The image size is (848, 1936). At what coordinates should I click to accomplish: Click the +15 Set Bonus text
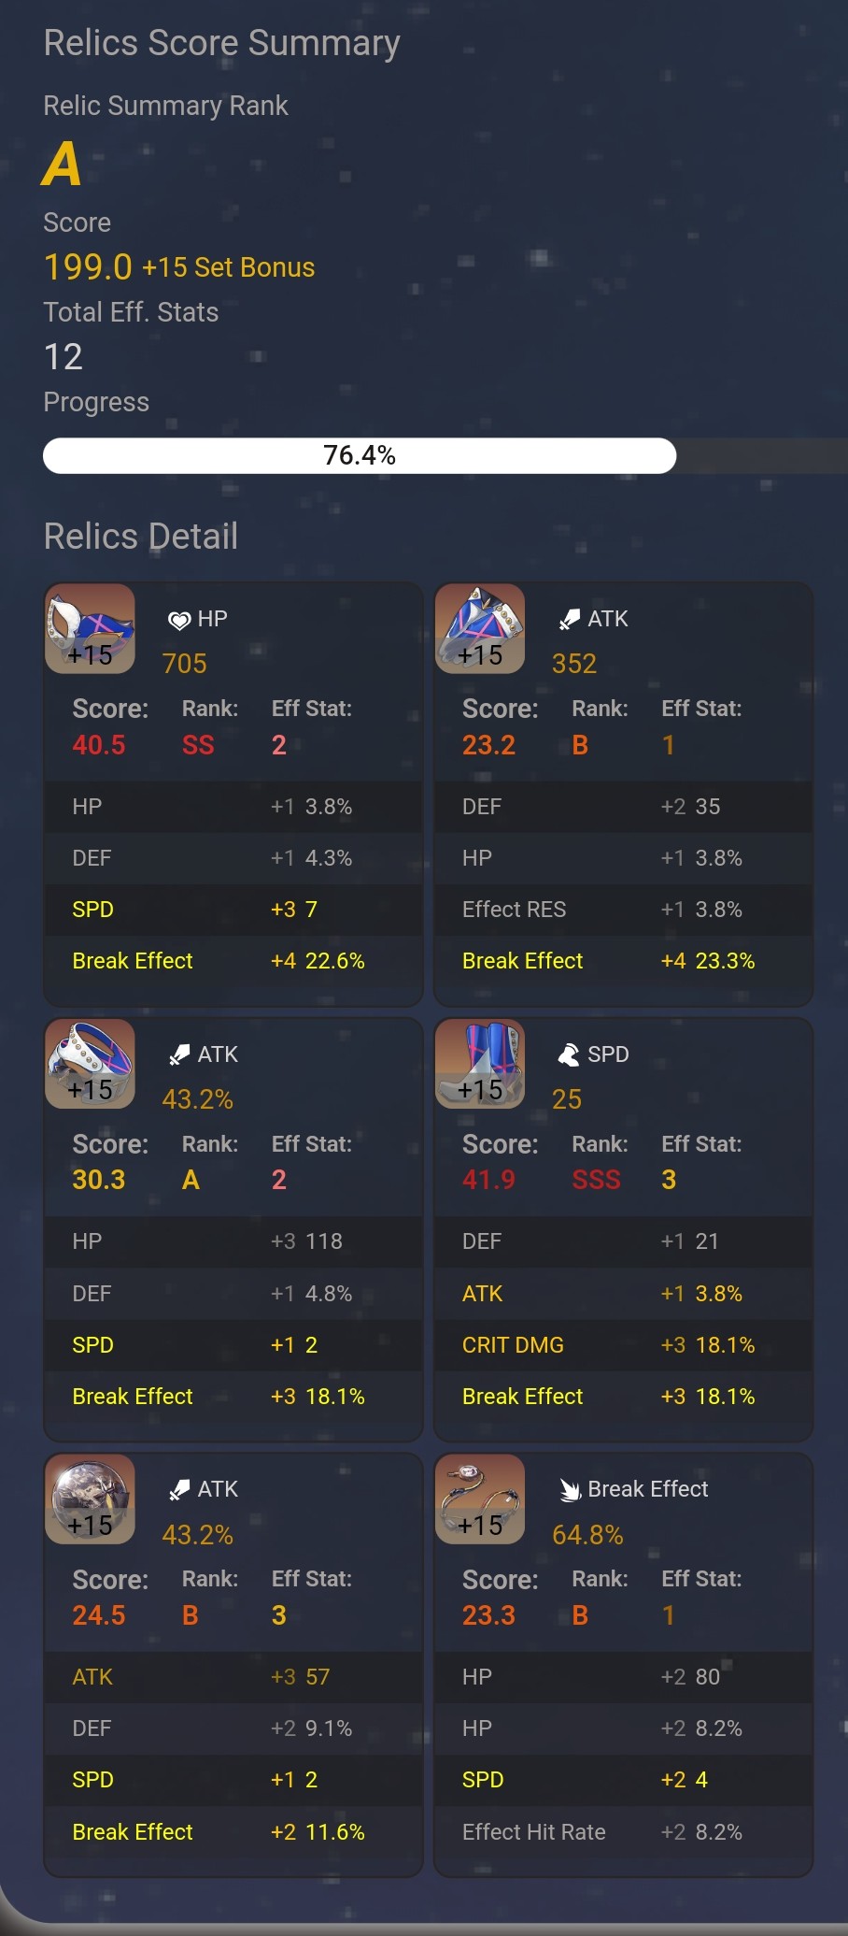point(228,267)
